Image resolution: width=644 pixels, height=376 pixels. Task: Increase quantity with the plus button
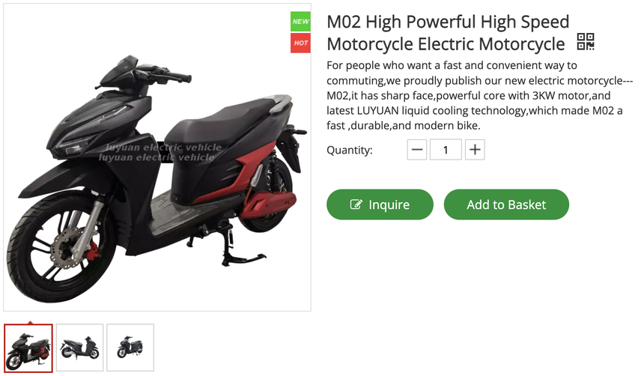tap(475, 150)
